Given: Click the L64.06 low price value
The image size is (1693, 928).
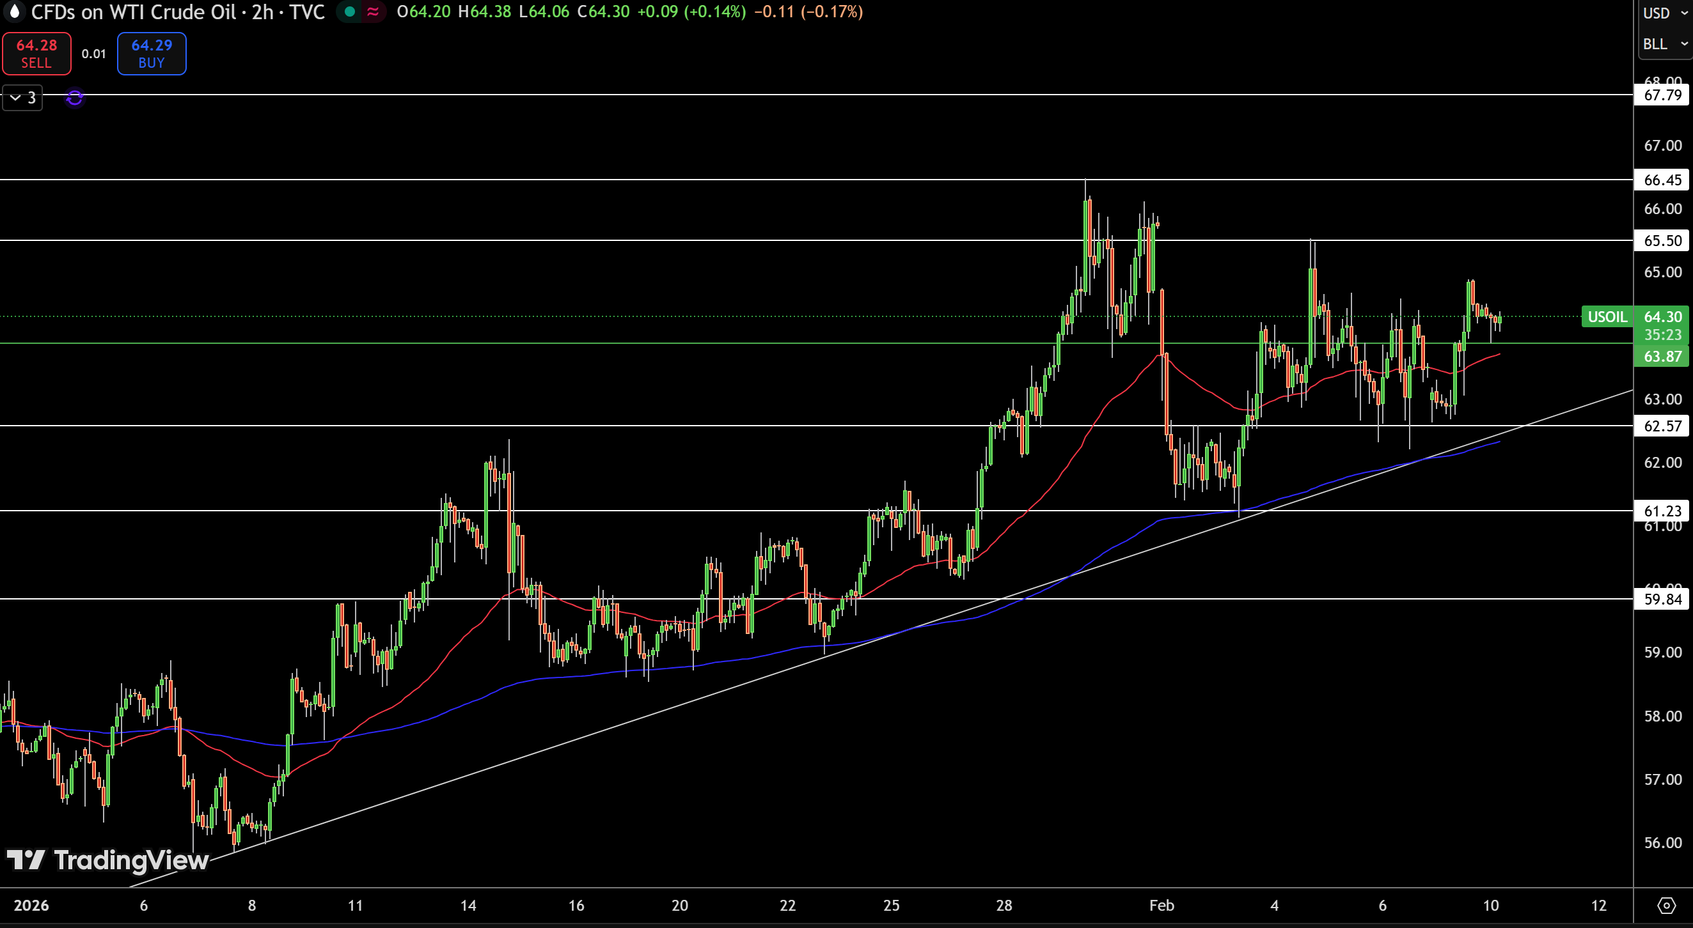Looking at the screenshot, I should coord(544,12).
